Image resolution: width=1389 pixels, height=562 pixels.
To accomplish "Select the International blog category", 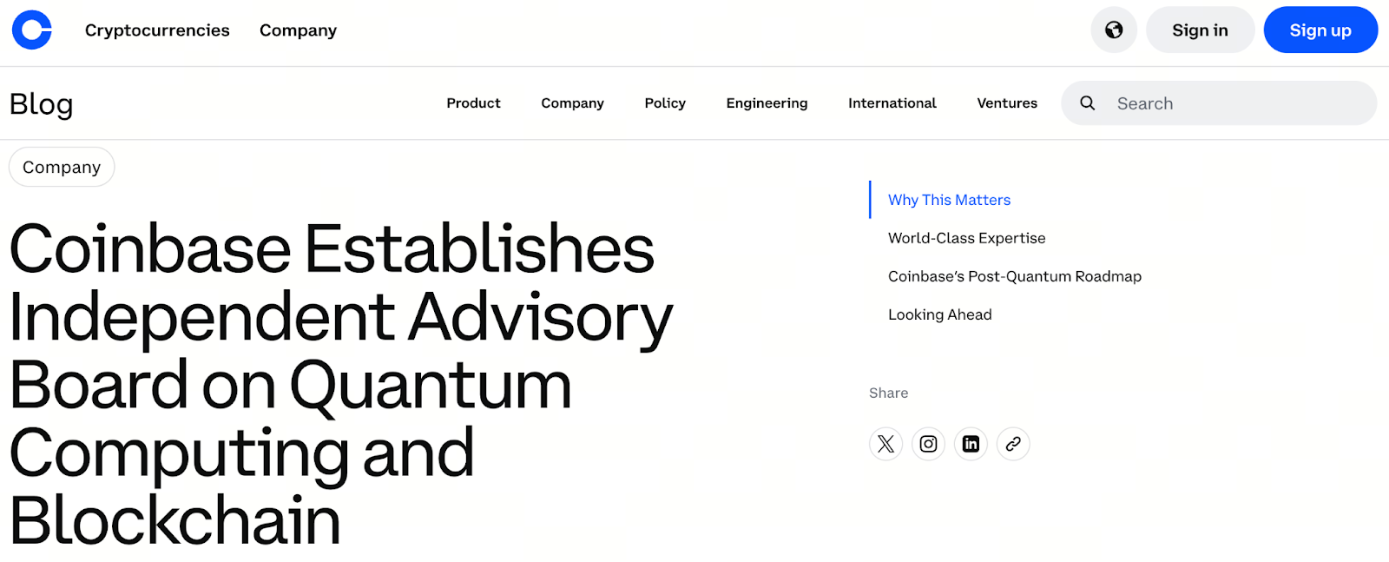I will [892, 103].
